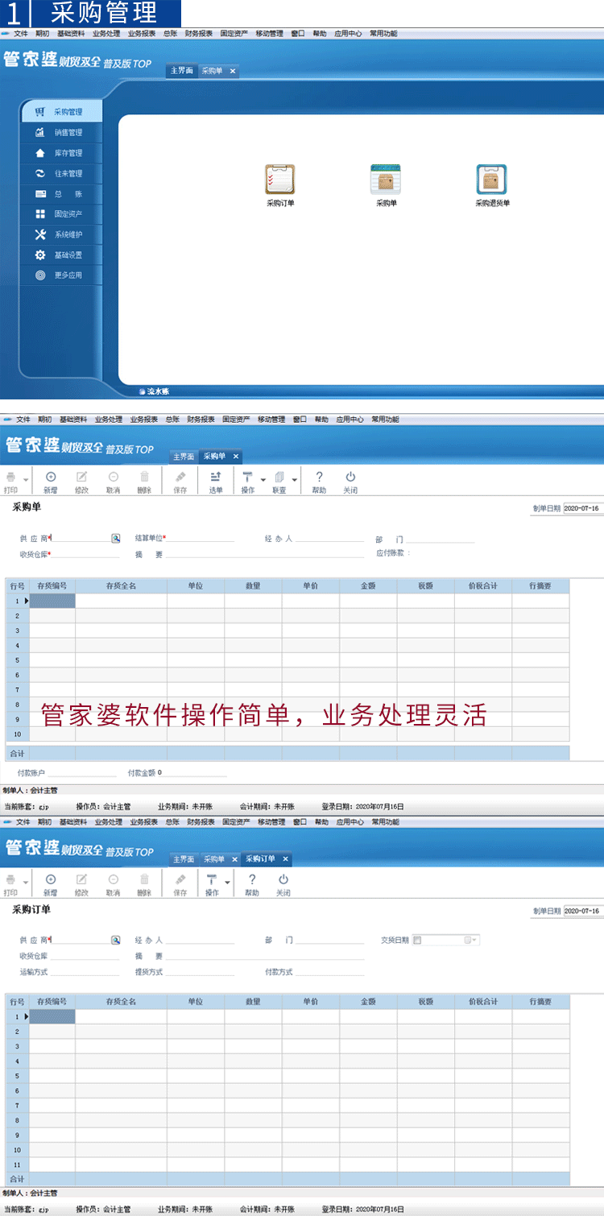Open 文件 menu in main interface window
The image size is (604, 1216).
21,34
